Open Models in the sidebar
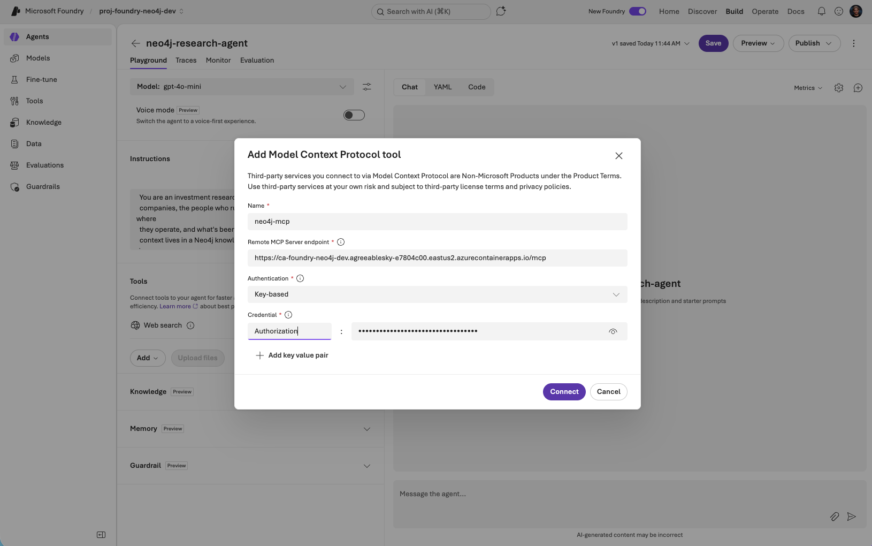This screenshot has height=546, width=872. [58, 58]
